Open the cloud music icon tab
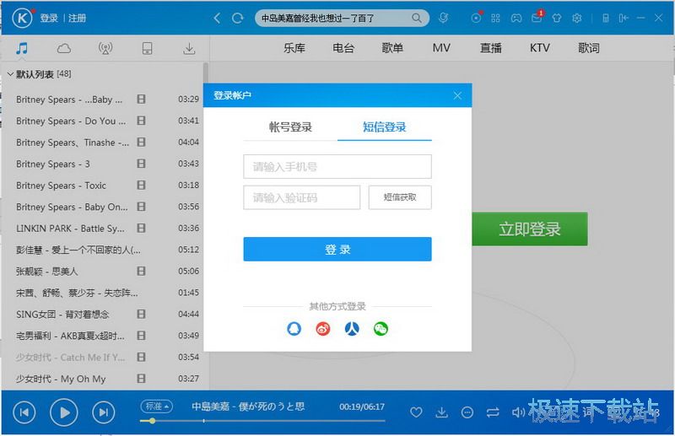The width and height of the screenshot is (675, 436). pos(64,48)
